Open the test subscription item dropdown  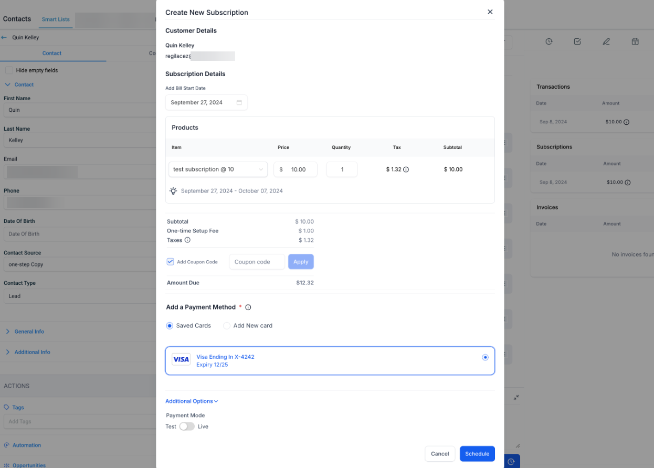[218, 169]
